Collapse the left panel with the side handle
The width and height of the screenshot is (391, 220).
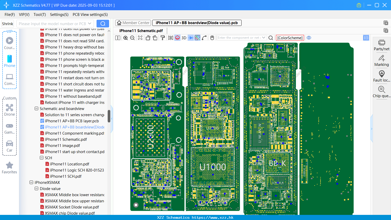click(x=112, y=119)
